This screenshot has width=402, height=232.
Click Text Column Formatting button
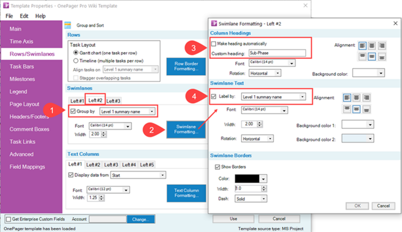coord(186,193)
